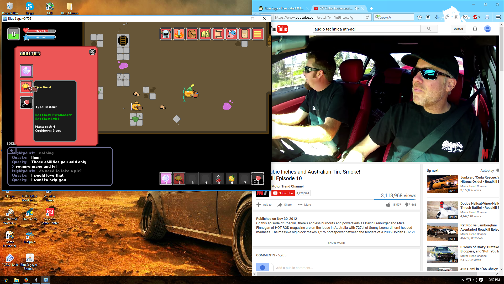Viewport: 504px width, 284px height.
Task: Open the flaming sword abilities menu
Action: [179, 34]
